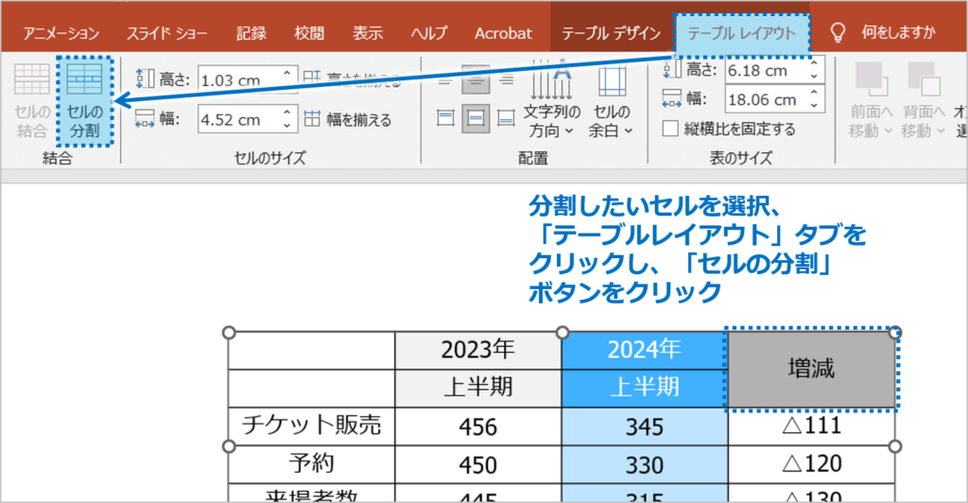Open the Record (記録) tab

(x=251, y=33)
